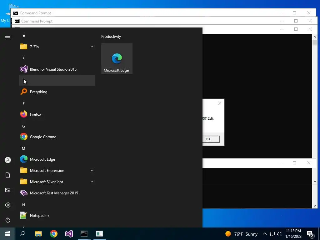Open the user account icon

pyautogui.click(x=8, y=160)
